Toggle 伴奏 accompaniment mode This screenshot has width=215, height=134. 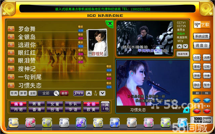(207, 76)
